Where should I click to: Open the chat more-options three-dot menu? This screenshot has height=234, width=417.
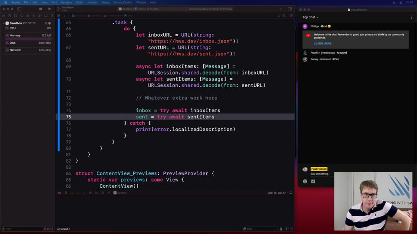point(411,17)
